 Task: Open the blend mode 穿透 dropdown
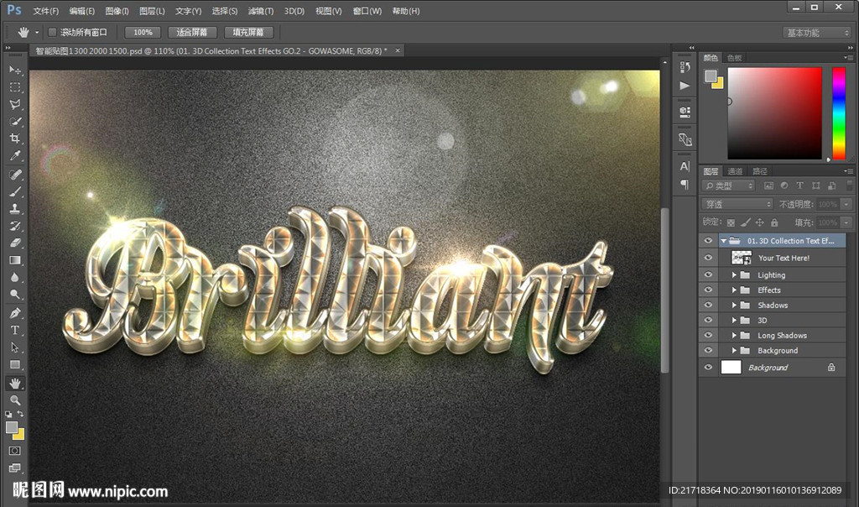[737, 204]
